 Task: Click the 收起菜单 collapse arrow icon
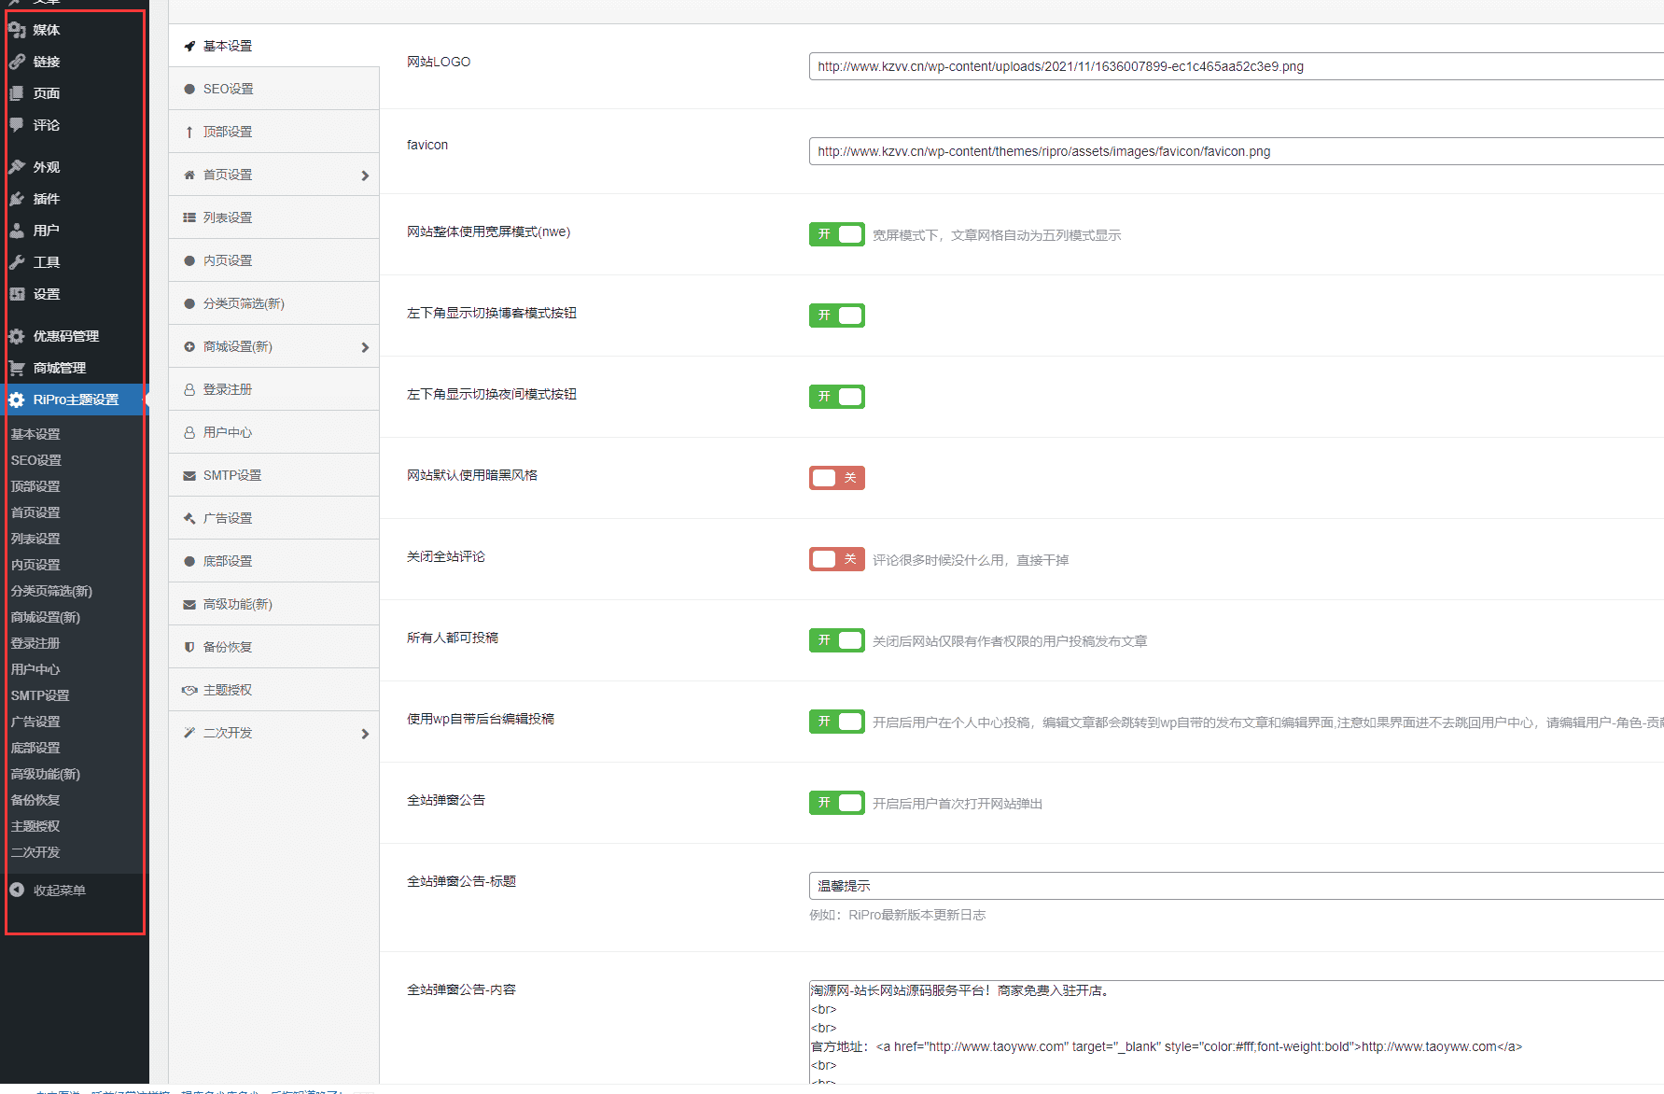(x=17, y=891)
